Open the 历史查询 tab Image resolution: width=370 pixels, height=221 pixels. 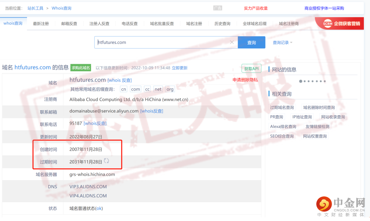coord(222,24)
